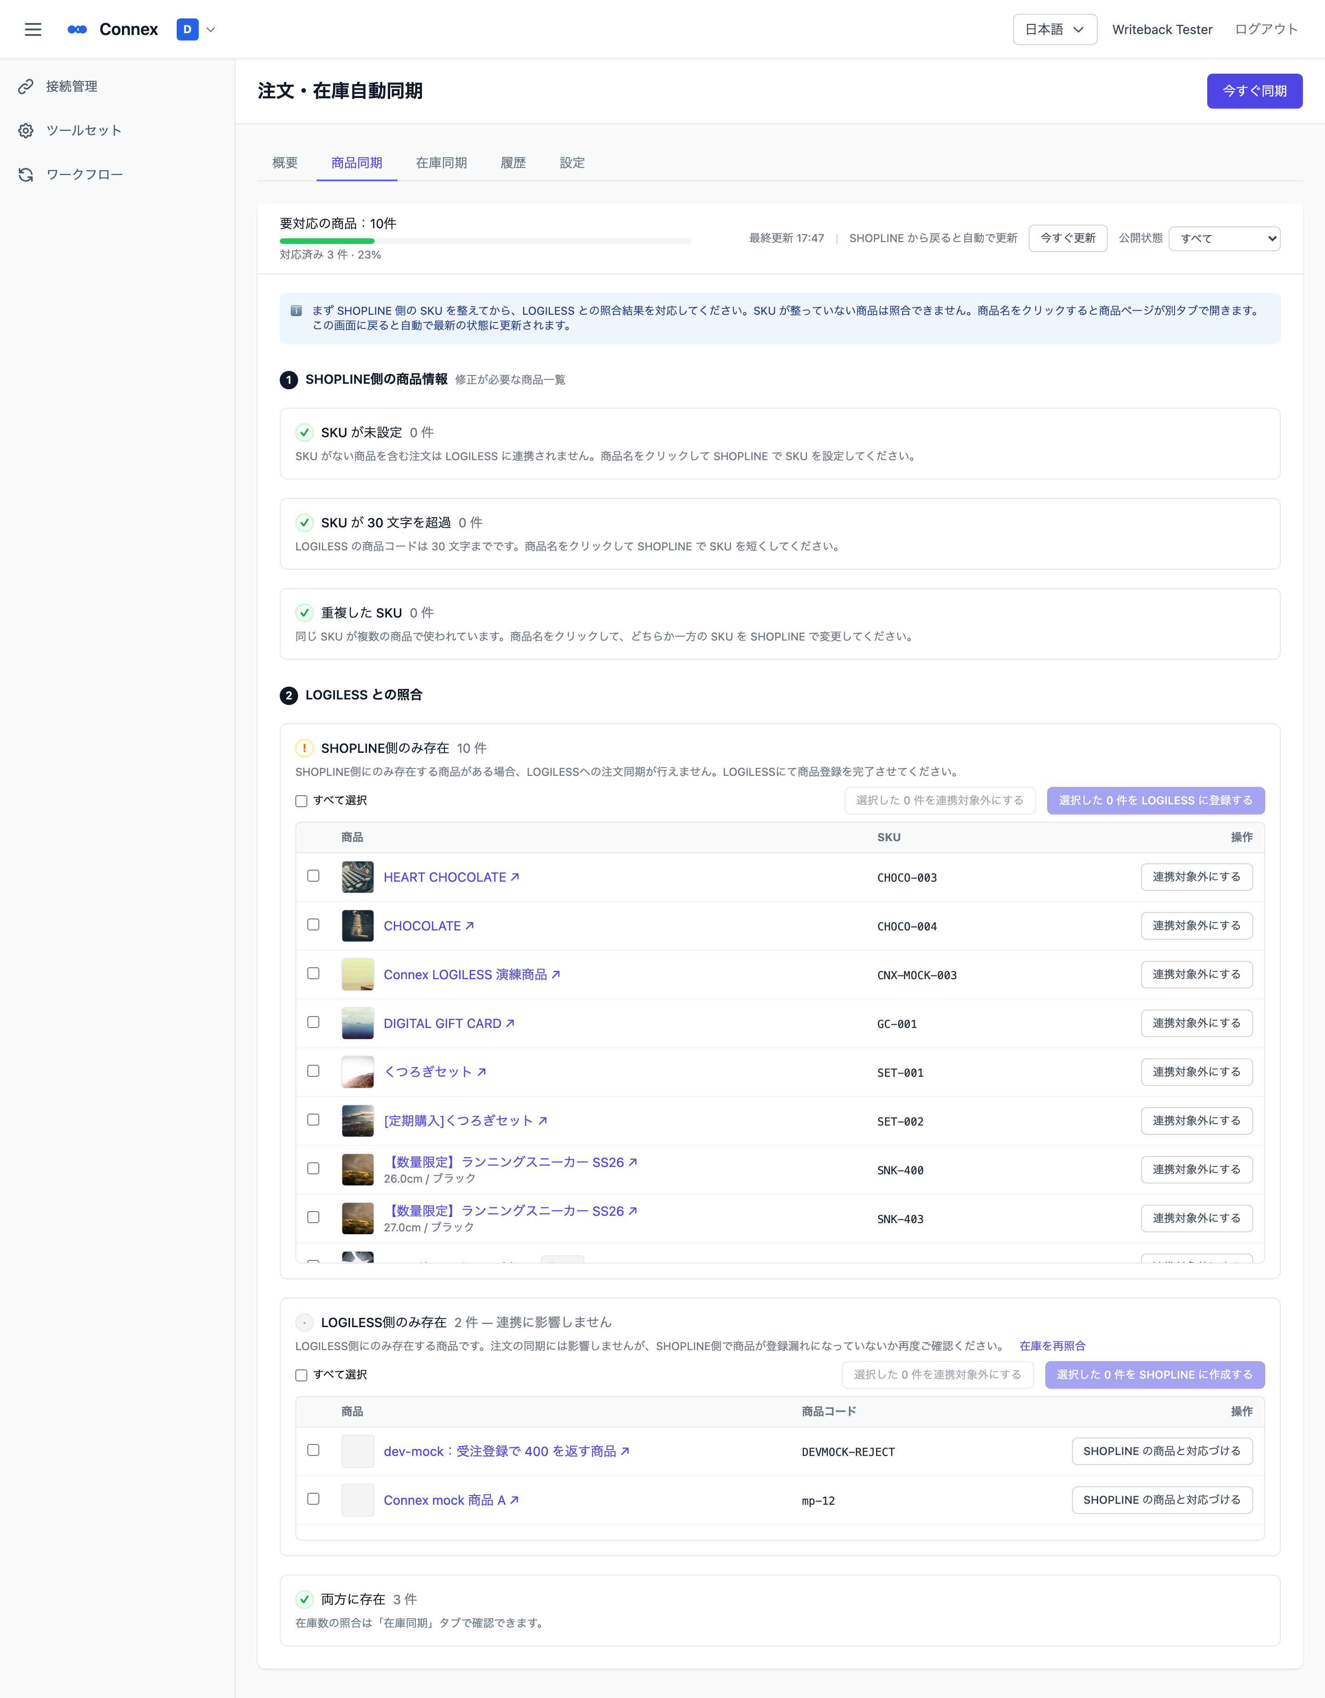Open the 公開状態 すべて dropdown
Image resolution: width=1325 pixels, height=1698 pixels.
click(1224, 239)
